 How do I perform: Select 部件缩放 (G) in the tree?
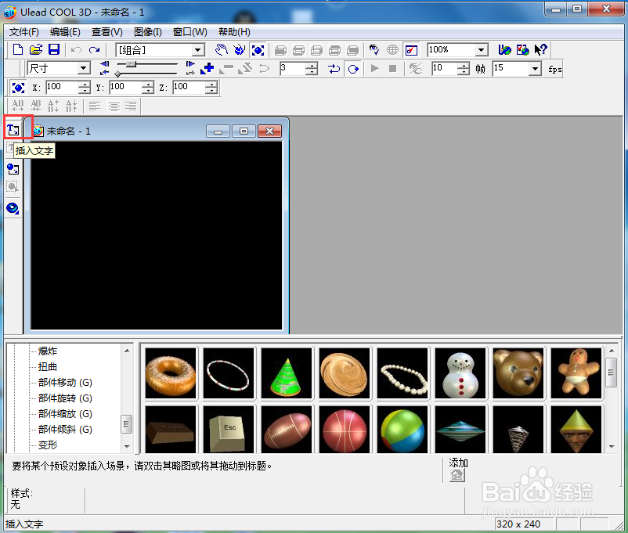[65, 414]
